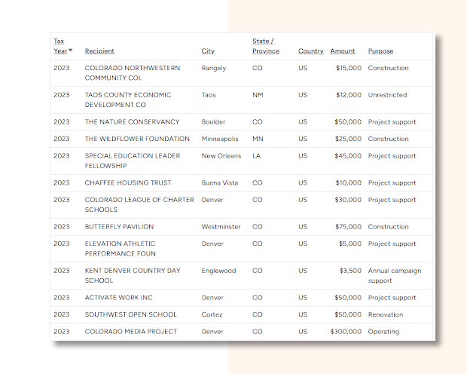Viewport: 467px width, 374px height.
Task: Click the Unrestricted purpose cell
Action: (x=387, y=95)
